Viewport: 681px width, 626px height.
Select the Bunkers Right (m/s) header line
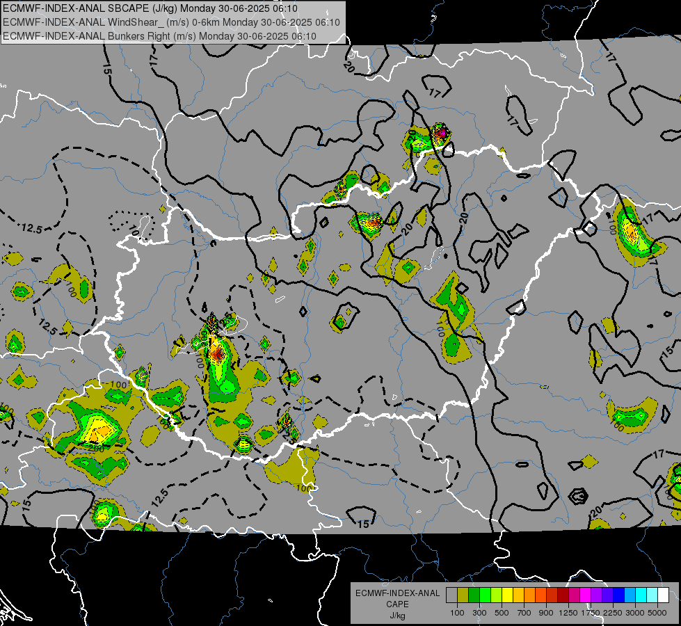(159, 36)
